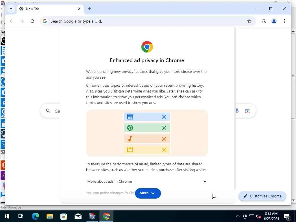Screen dimensions: 296x222
Task: Search by image with Google Lens icon
Action: pos(247,111)
